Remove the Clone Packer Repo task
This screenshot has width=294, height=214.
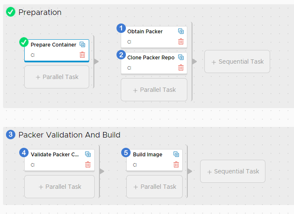(x=181, y=67)
